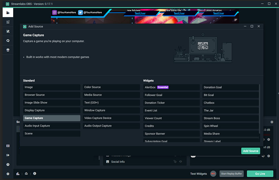This screenshot has width=279, height=180.
Task: Click the Twitter icon in preview
Action: 80,13
